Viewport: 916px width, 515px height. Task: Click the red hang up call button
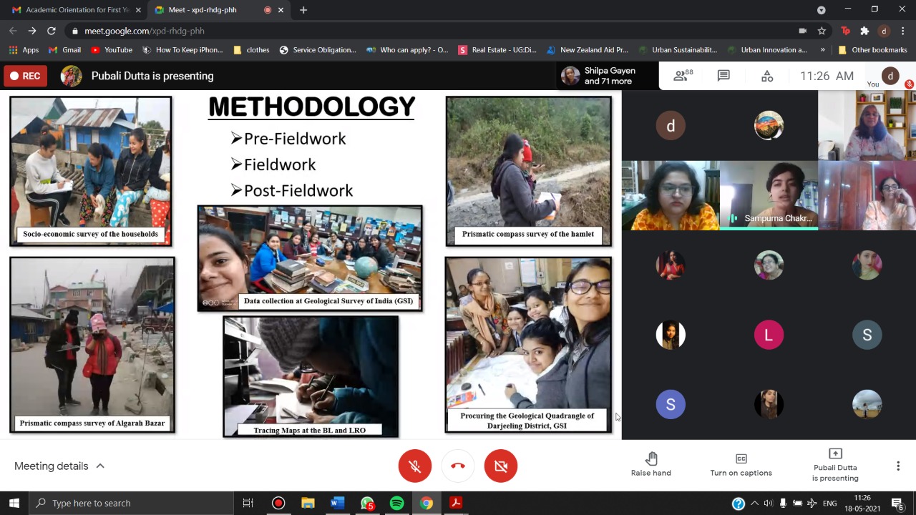coord(458,466)
